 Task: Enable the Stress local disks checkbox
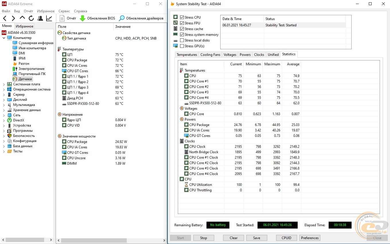click(x=182, y=40)
